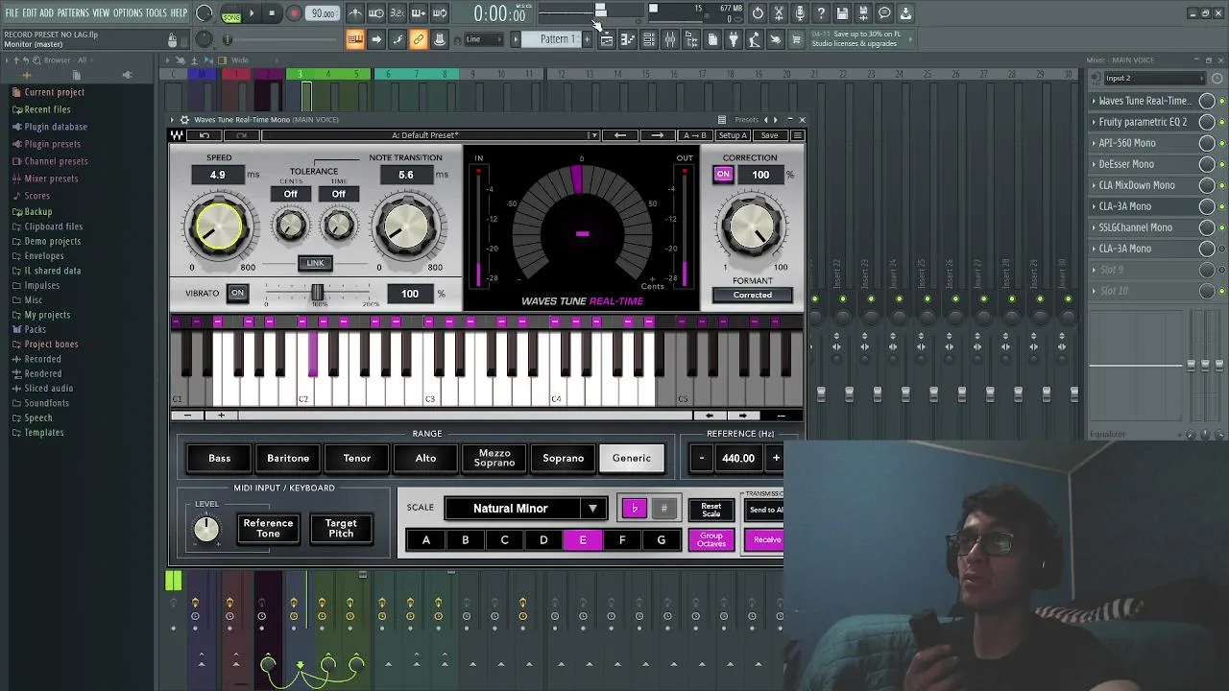
Task: Open the Line snap dropdown
Action: click(x=485, y=39)
